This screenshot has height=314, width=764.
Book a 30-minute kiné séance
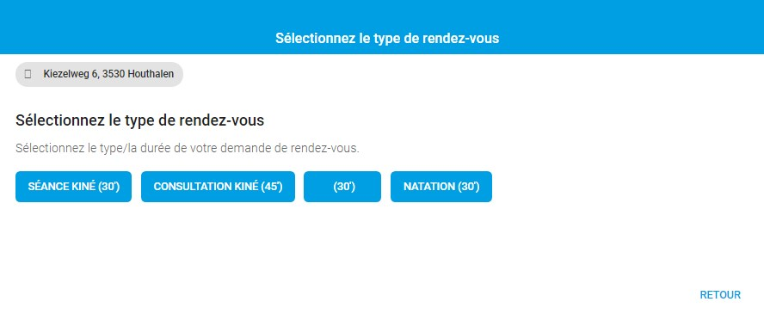74,187
